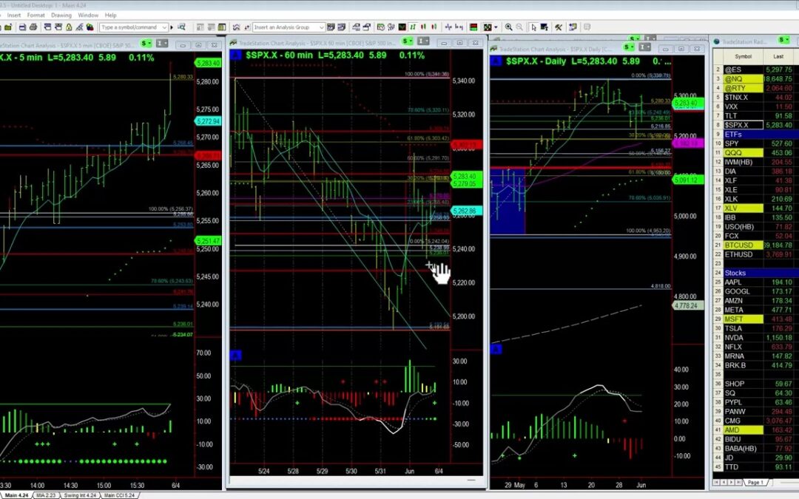Click the Page 1 tab in RadarScreen
Image resolution: width=799 pixels, height=499 pixels.
755,482
